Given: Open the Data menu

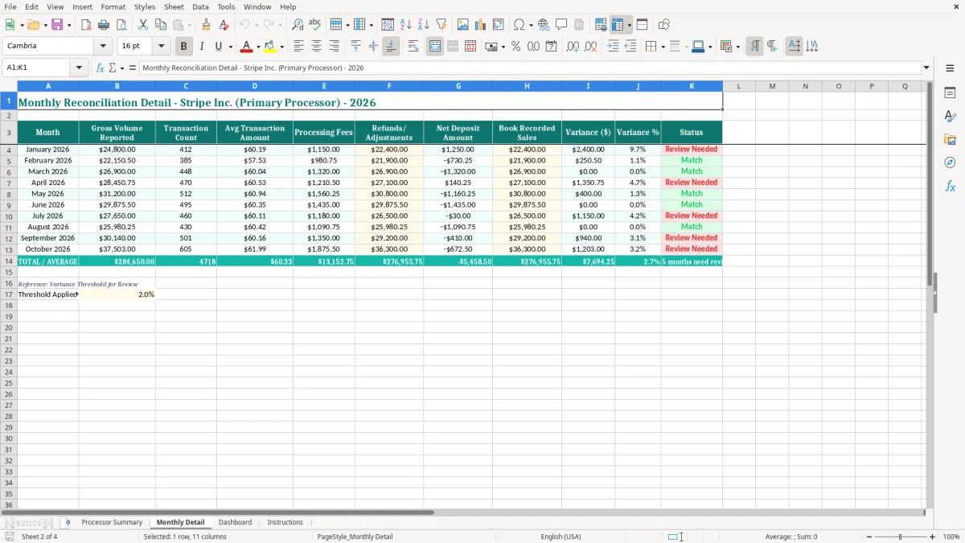Looking at the screenshot, I should (x=200, y=6).
